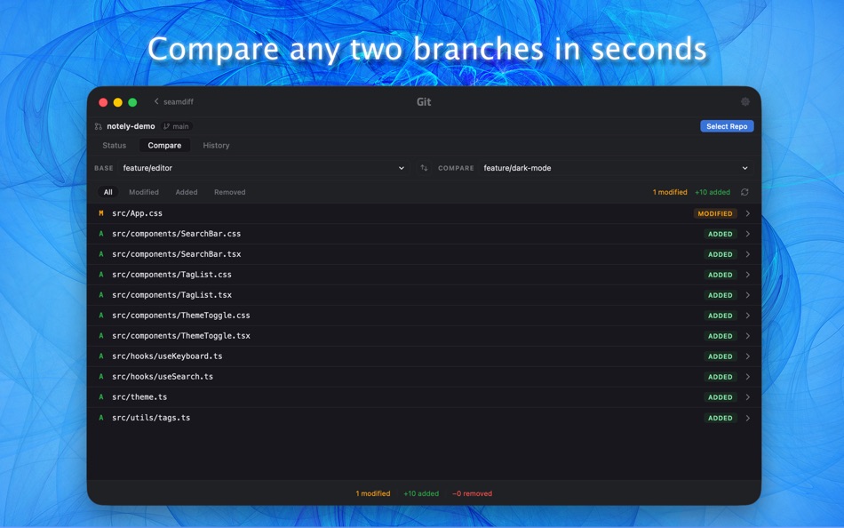Image resolution: width=844 pixels, height=528 pixels.
Task: Swap base and compare branches icon
Action: (x=424, y=168)
